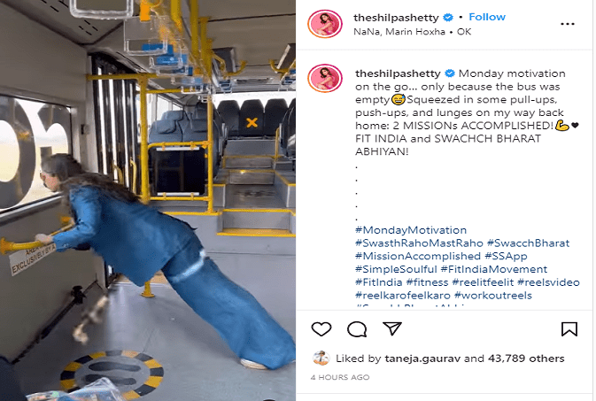Open the #reelkarofeelkaro hashtag
This screenshot has height=401, width=596.
click(x=403, y=296)
